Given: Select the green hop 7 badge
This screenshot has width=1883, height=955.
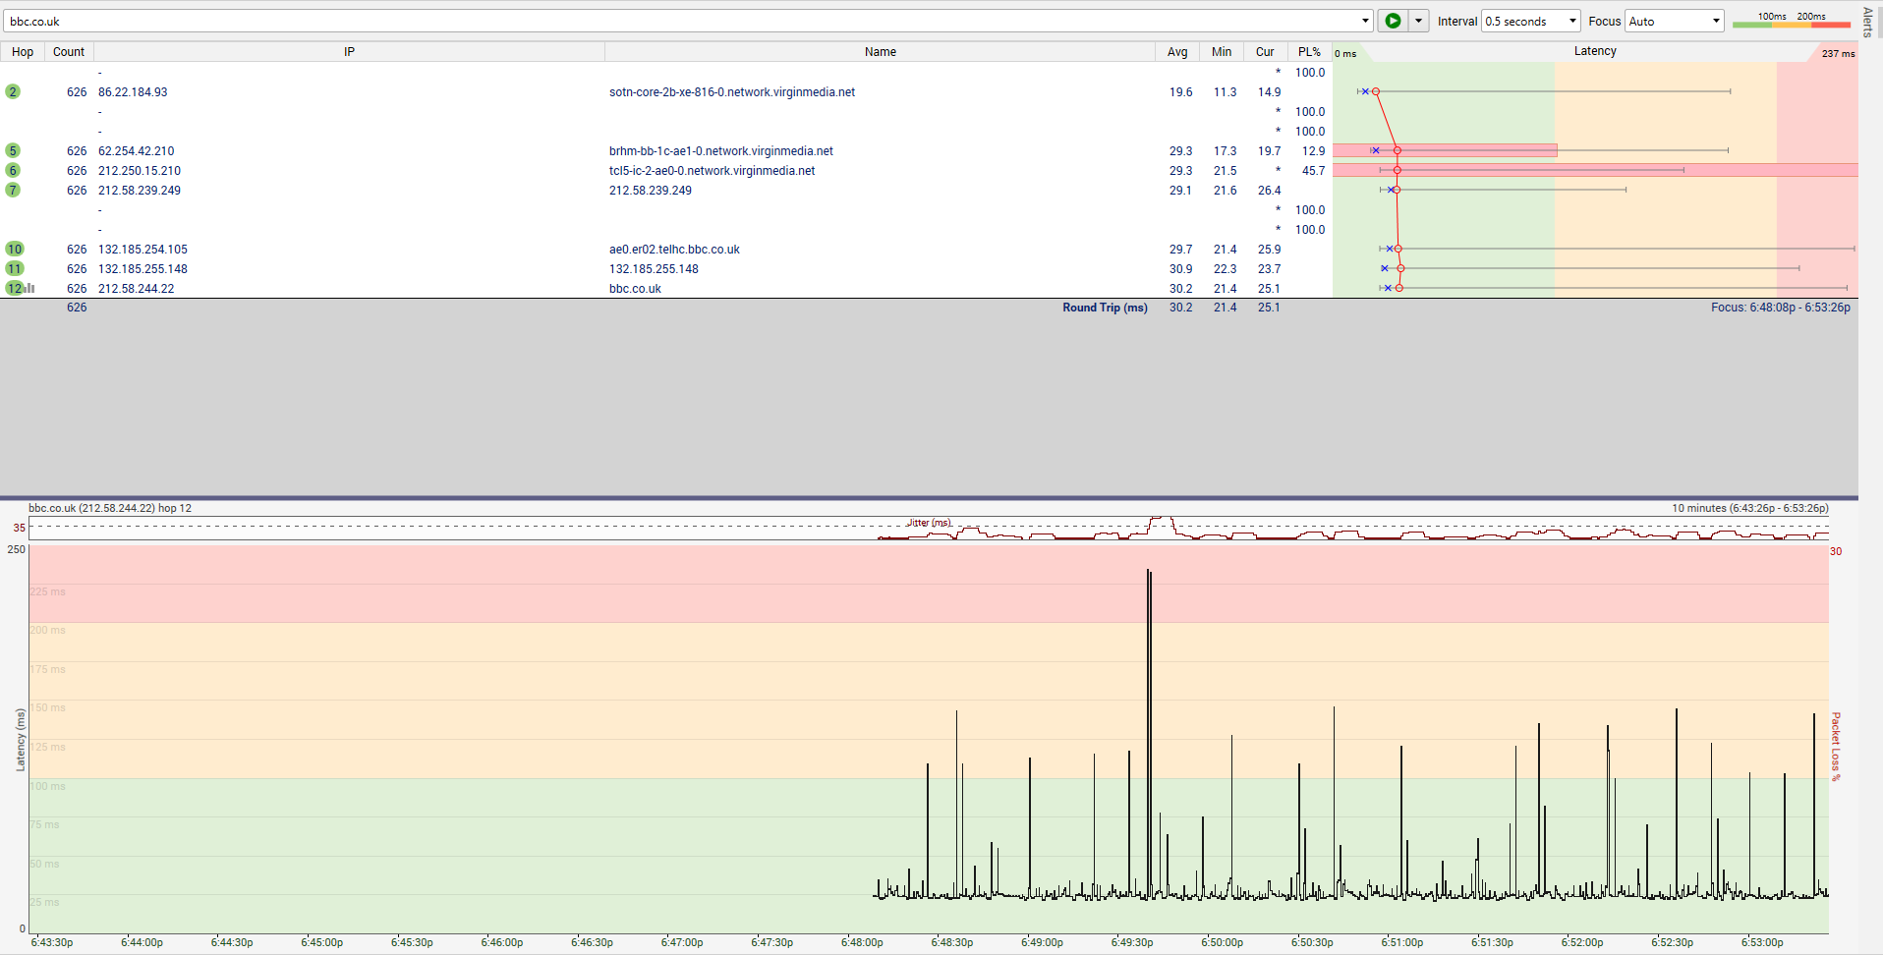Looking at the screenshot, I should coord(13,190).
